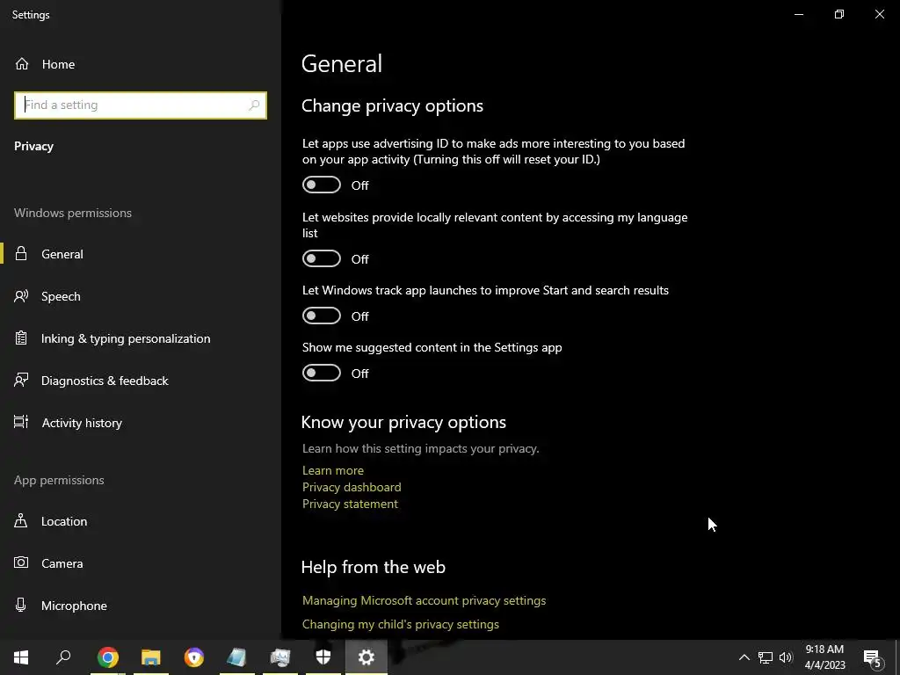900x675 pixels.
Task: Click the Help from the web heading
Action: pos(373,567)
